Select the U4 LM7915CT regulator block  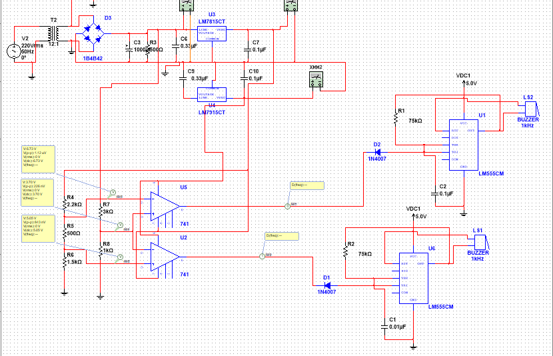[x=212, y=94]
